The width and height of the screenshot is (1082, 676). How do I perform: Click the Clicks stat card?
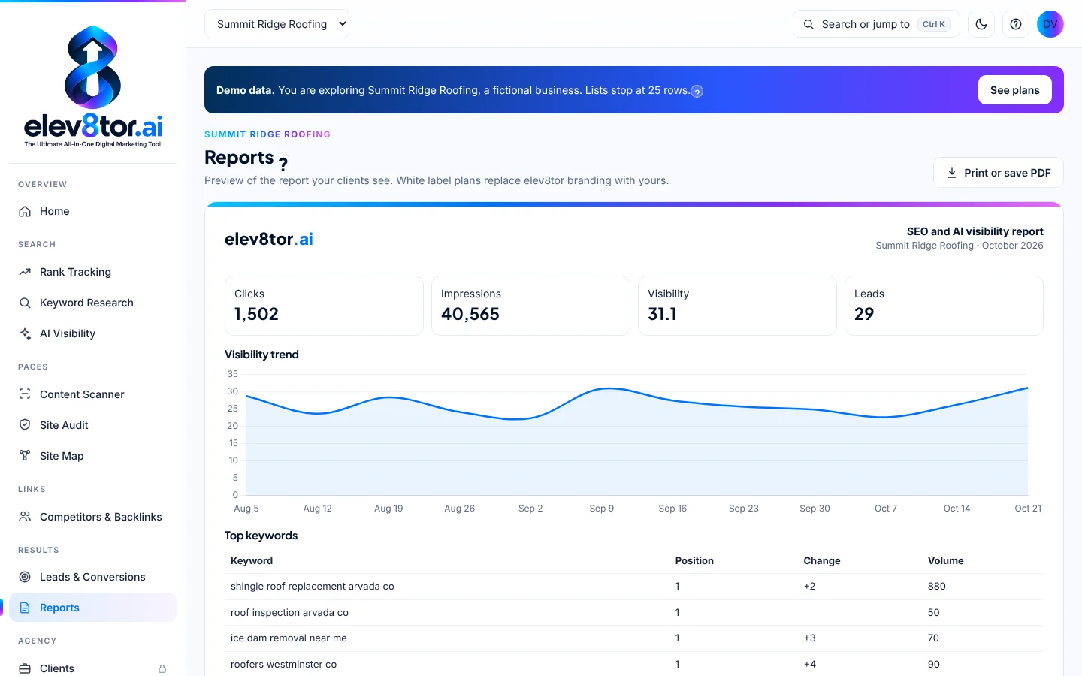(324, 306)
